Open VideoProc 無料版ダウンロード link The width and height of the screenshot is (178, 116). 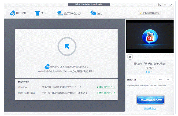107,87
